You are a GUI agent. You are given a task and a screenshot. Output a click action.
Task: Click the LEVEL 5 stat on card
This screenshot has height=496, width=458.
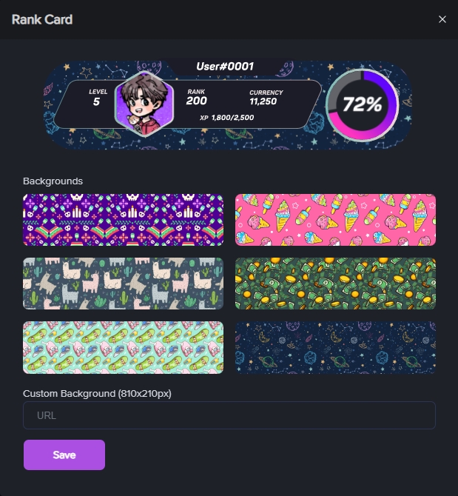coord(98,98)
